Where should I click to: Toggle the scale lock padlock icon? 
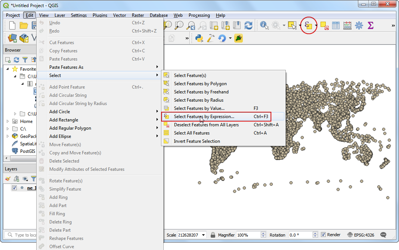point(213,235)
